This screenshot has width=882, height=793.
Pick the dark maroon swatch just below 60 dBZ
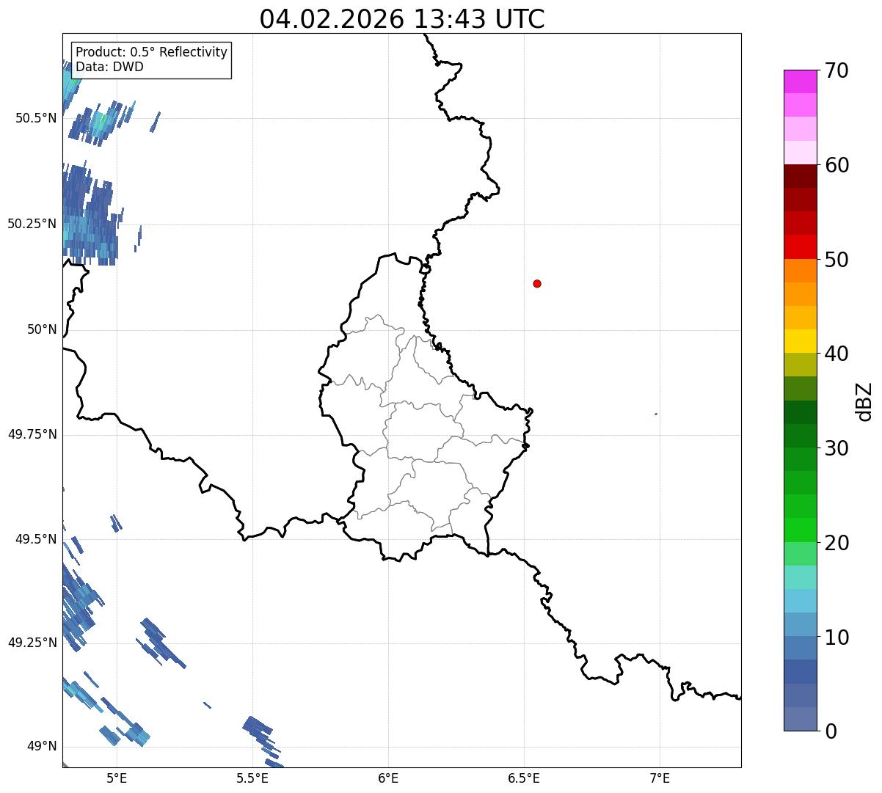(800, 177)
